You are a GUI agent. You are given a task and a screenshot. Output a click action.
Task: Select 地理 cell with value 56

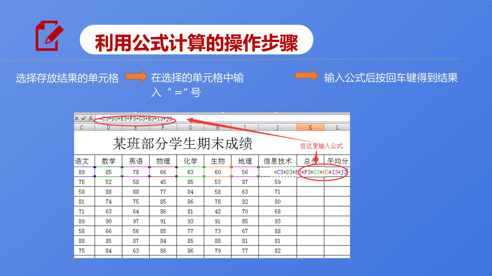[245, 172]
